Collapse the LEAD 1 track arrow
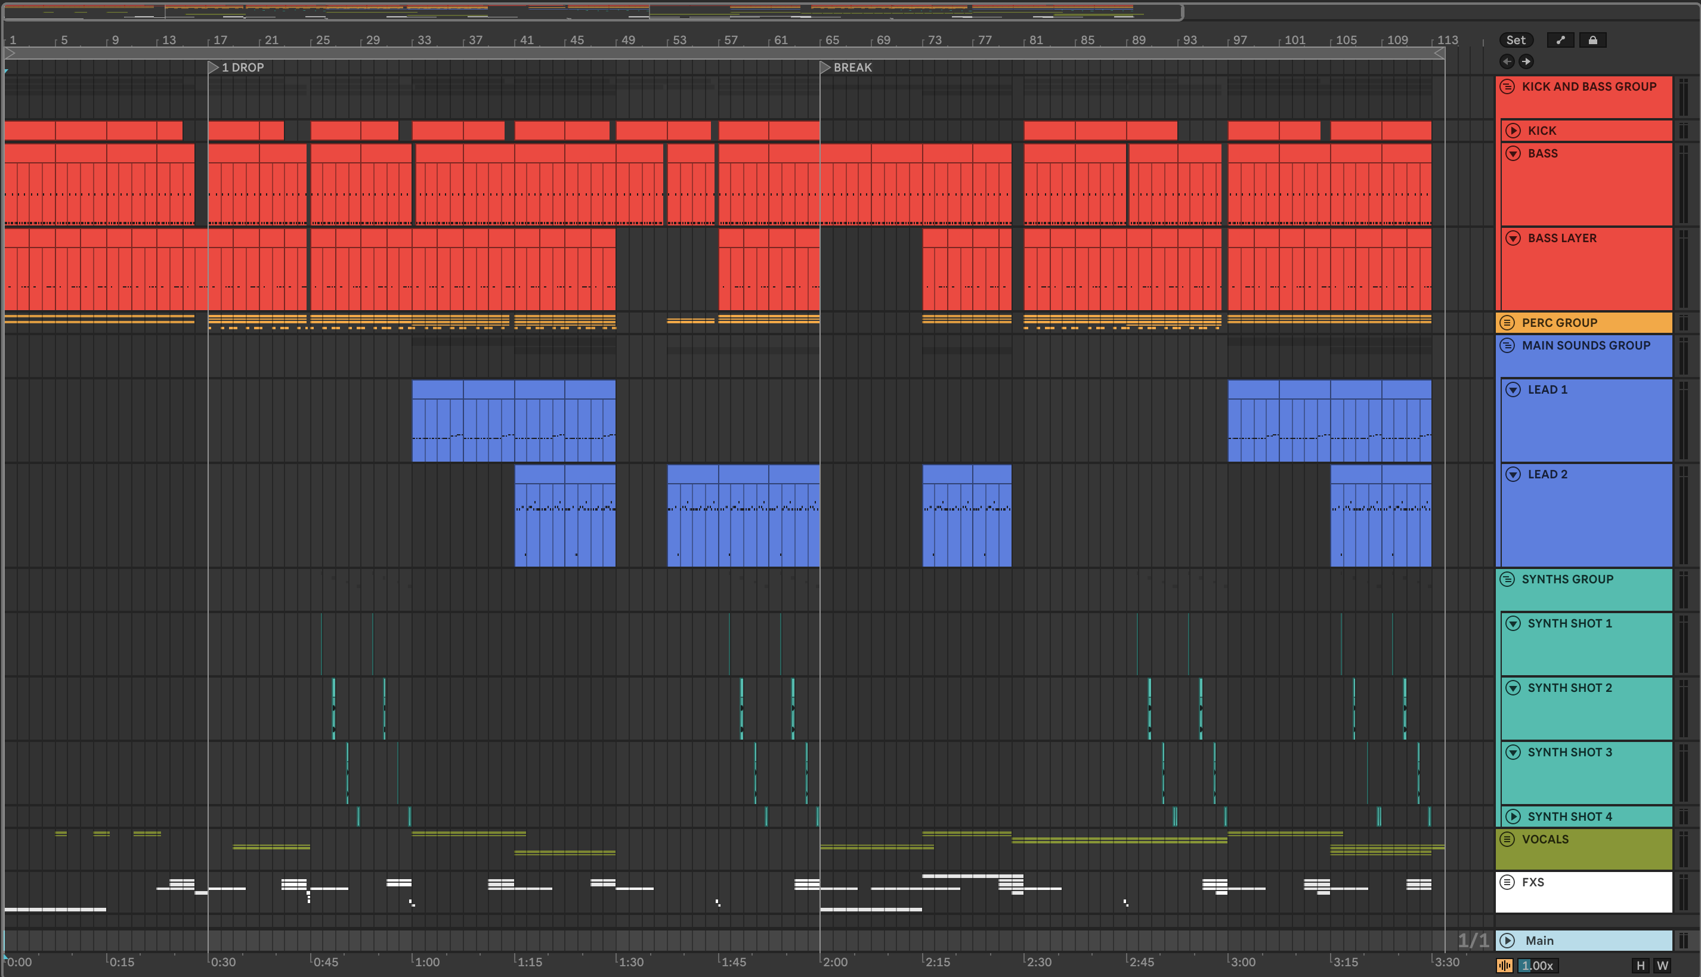Image resolution: width=1701 pixels, height=977 pixels. pos(1513,389)
